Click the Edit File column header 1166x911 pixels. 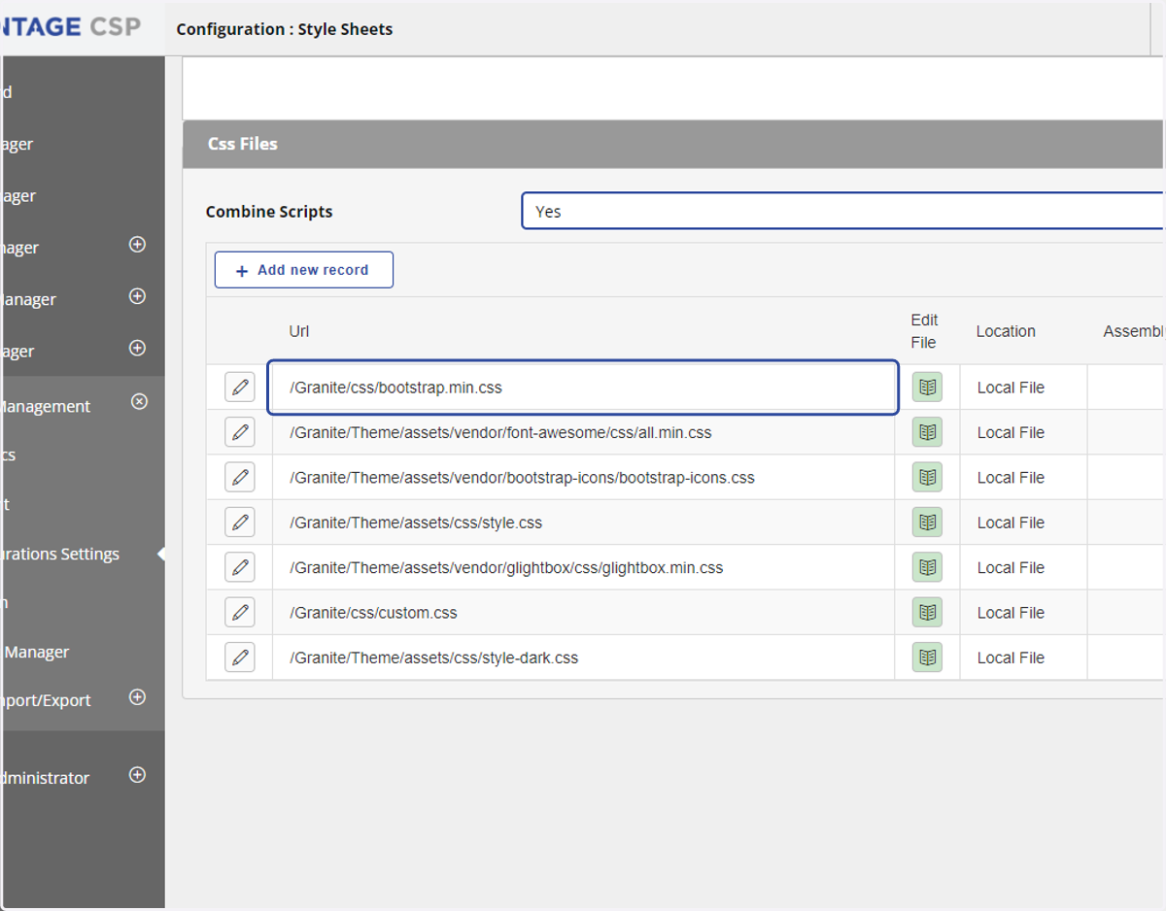coord(924,331)
